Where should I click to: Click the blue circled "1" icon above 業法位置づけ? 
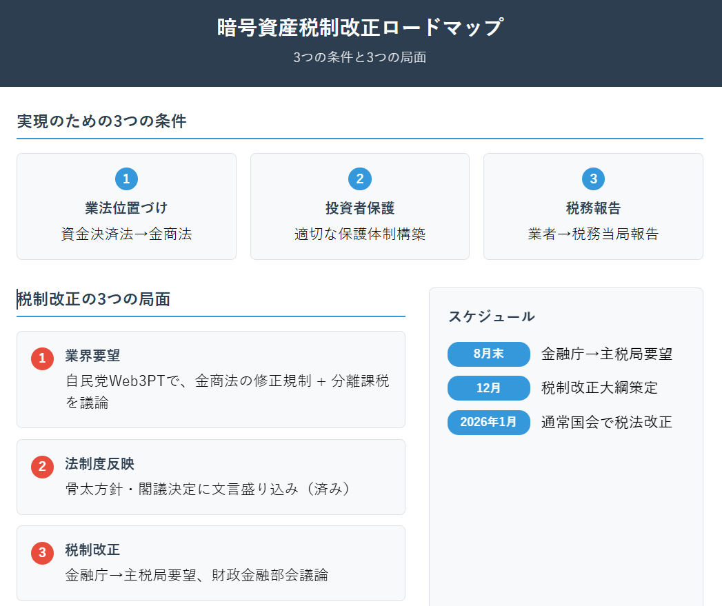pos(126,179)
